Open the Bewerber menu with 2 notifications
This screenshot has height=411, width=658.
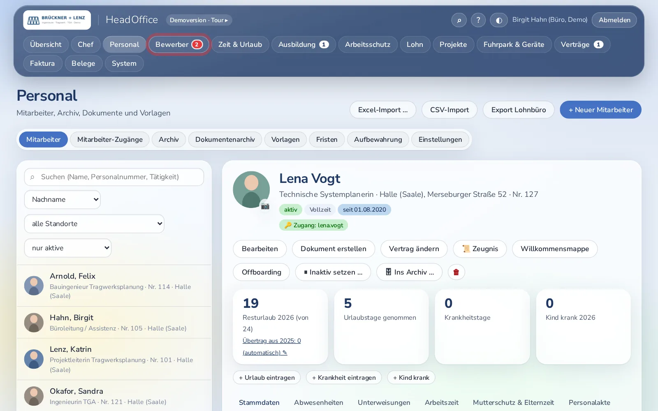[179, 44]
